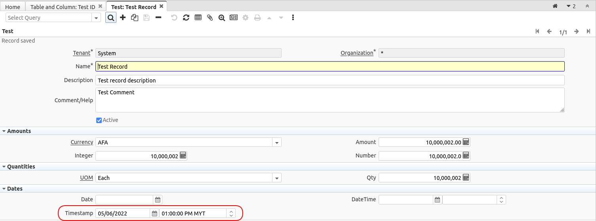The height and width of the screenshot is (221, 596).
Task: Click the Find Record magnifier icon
Action: [111, 18]
